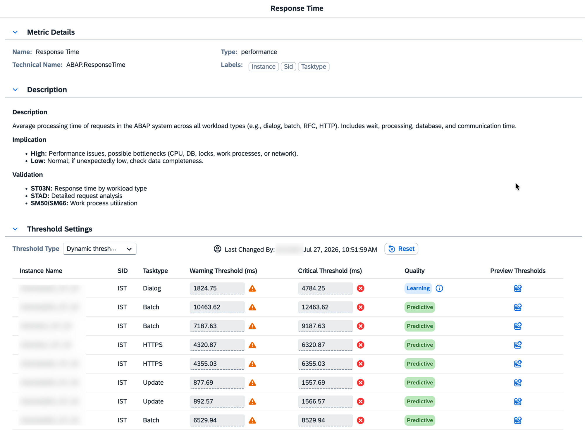Click warning triangle icon next to 4320.87

252,345
